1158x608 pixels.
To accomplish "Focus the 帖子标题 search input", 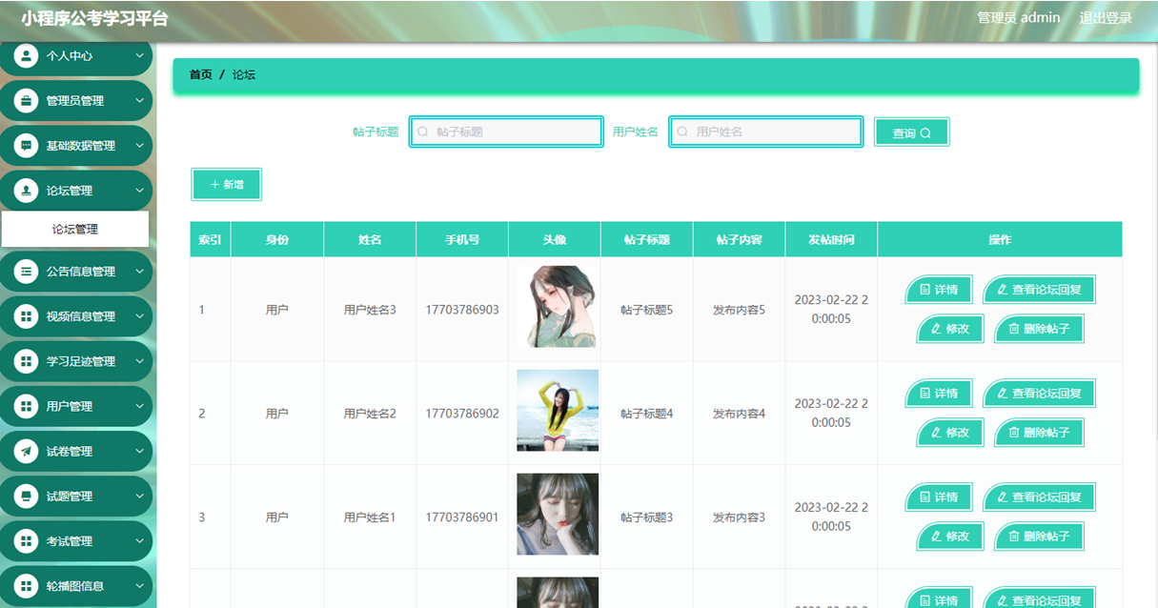I will [x=506, y=132].
